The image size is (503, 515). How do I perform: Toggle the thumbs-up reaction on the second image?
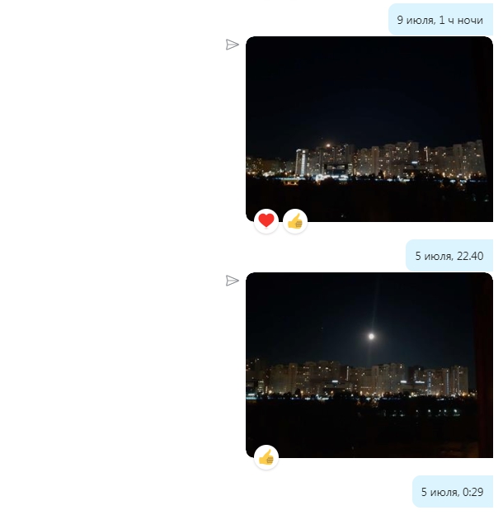point(266,457)
